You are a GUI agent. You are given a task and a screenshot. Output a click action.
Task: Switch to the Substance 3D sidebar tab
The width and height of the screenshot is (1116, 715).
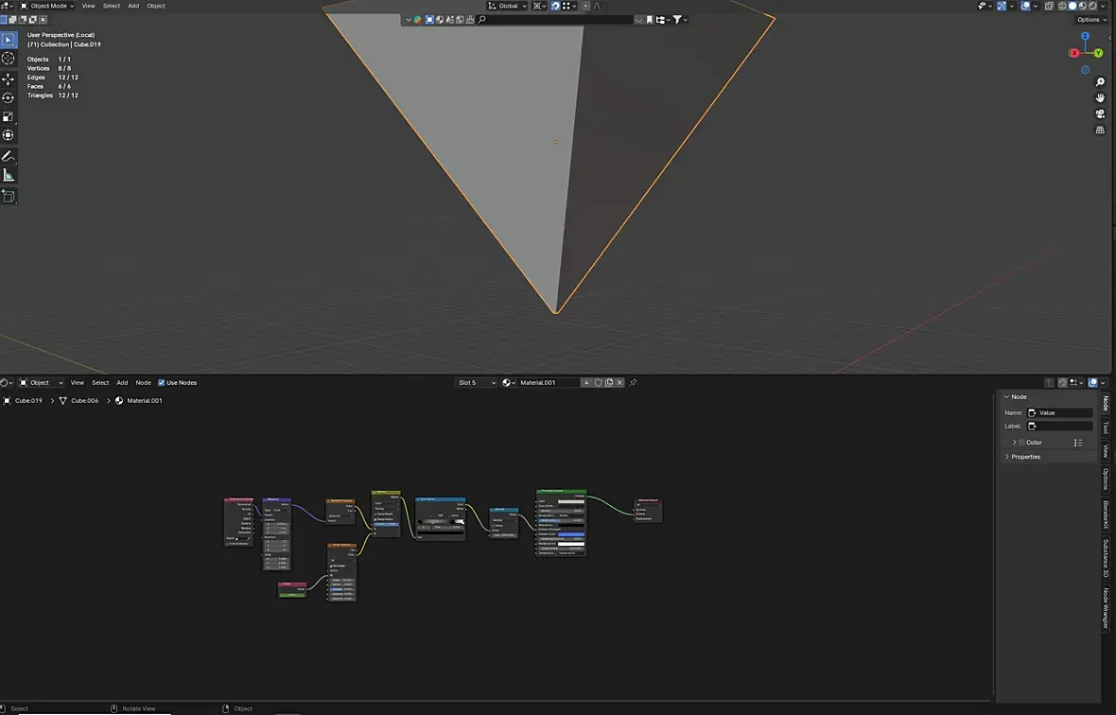pos(1106,559)
